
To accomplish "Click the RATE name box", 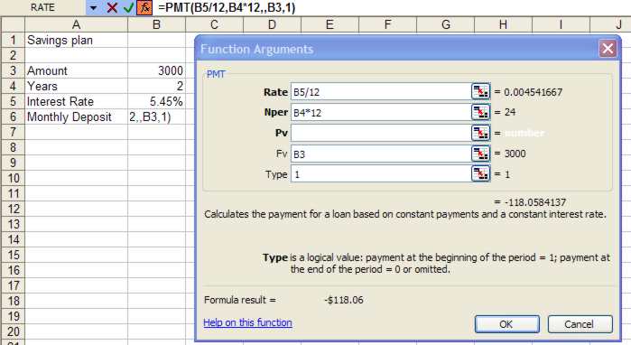I will [x=43, y=7].
